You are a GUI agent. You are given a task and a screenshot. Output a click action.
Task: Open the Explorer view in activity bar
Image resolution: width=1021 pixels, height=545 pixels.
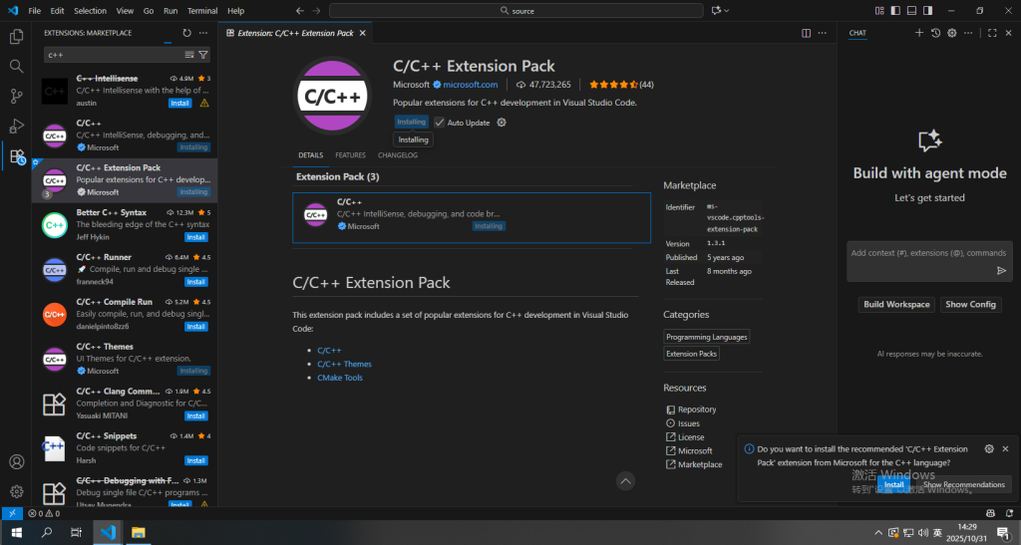[16, 37]
